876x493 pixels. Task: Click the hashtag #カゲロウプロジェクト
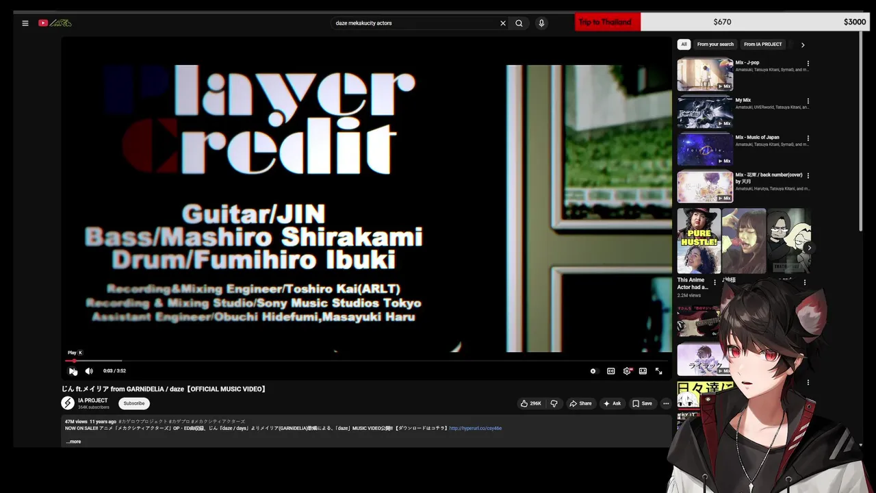(x=143, y=422)
